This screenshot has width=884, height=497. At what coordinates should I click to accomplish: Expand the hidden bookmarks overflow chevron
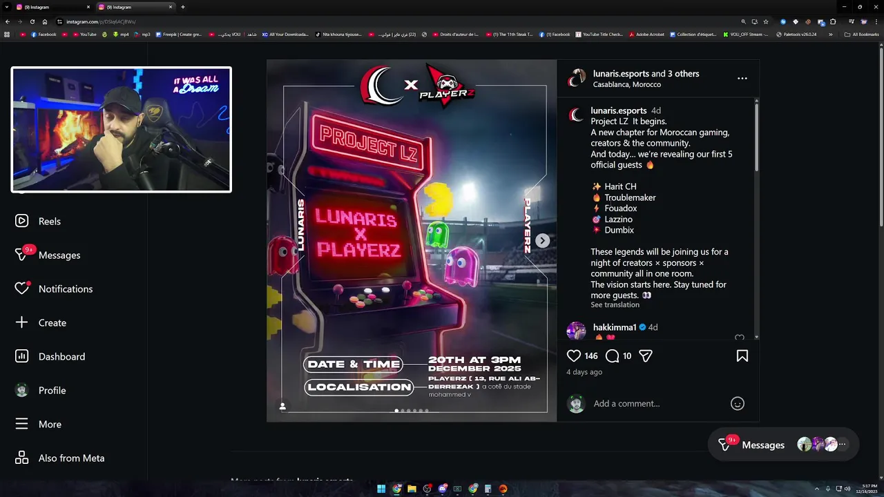(830, 34)
